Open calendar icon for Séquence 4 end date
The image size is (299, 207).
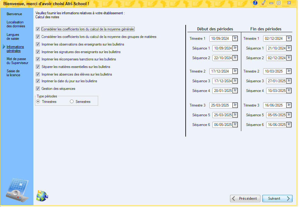point(290,91)
